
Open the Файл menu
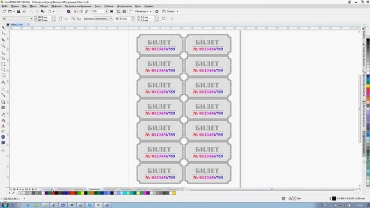(5, 6)
